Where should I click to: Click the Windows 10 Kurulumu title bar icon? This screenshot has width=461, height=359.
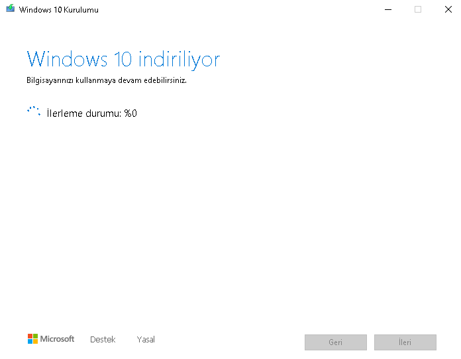(11, 8)
